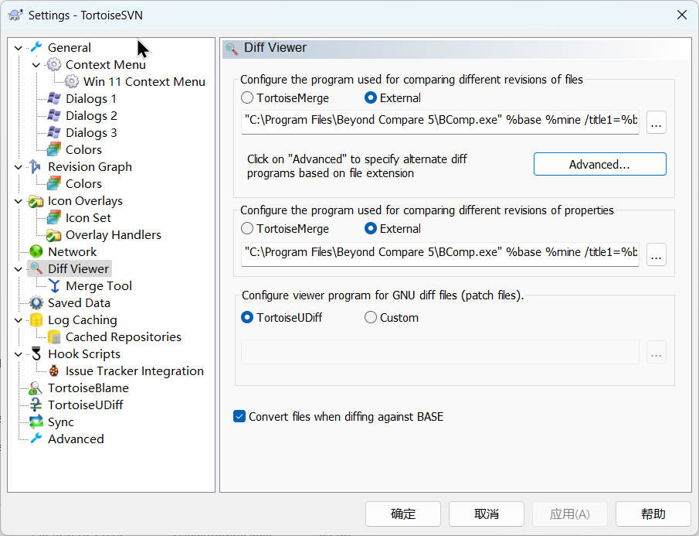Collapse the General tree node
The height and width of the screenshot is (536, 699).
(x=19, y=48)
